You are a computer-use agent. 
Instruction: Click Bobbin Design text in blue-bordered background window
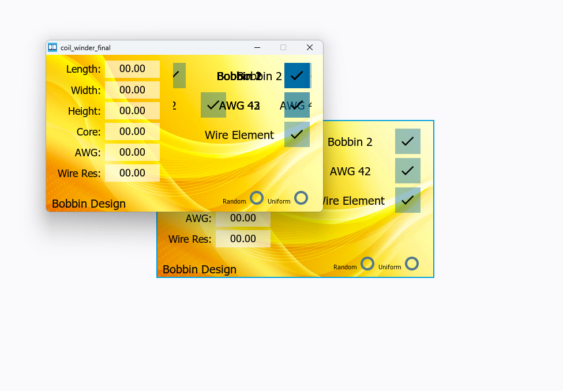coord(199,269)
